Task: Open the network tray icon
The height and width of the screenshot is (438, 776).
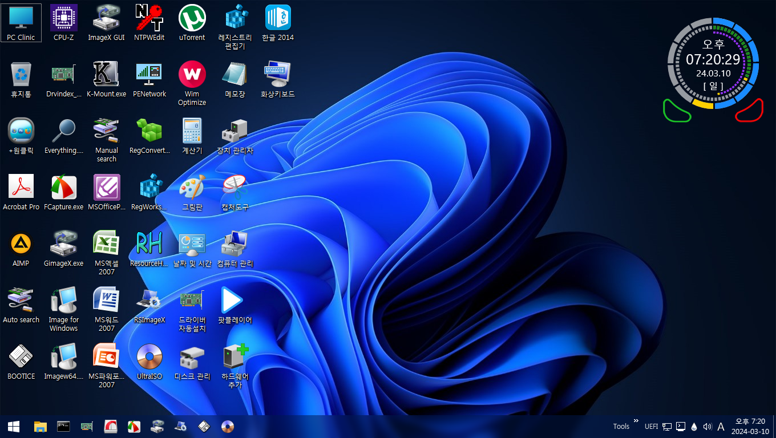Action: click(666, 427)
